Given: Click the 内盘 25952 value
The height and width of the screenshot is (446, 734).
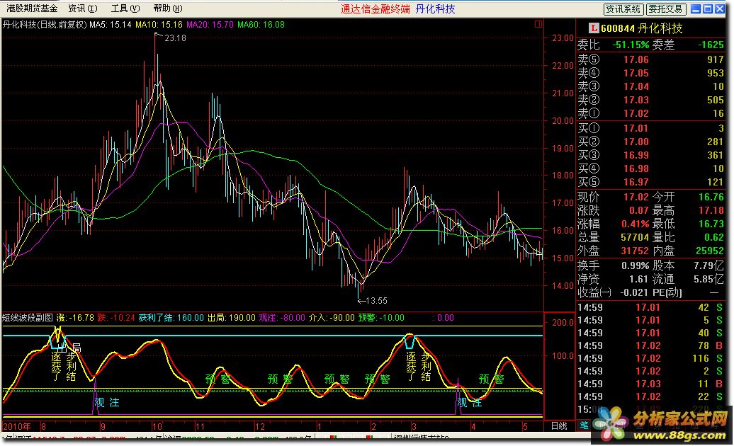Looking at the screenshot, I should pos(710,251).
